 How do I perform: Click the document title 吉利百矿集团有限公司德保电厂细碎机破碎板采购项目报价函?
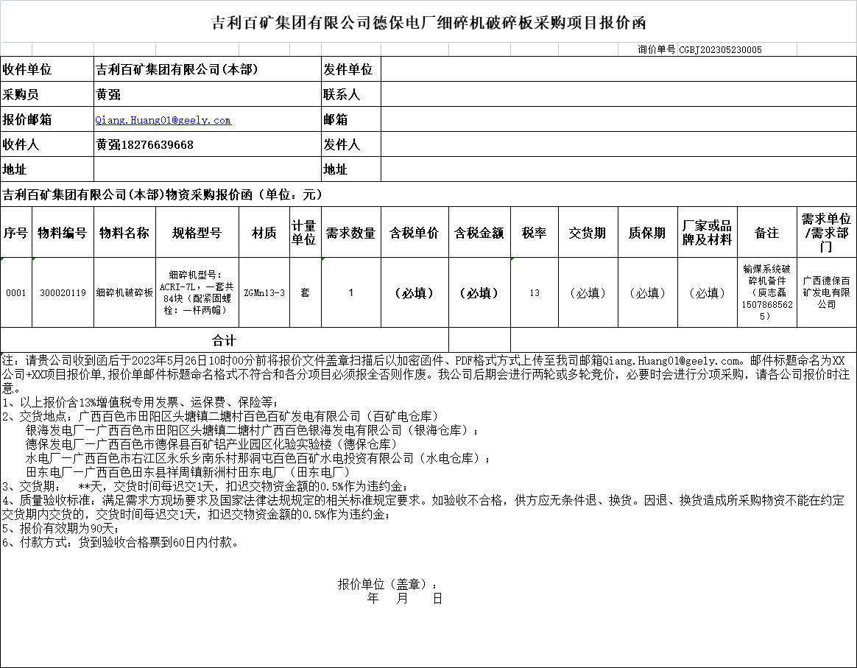(x=428, y=22)
